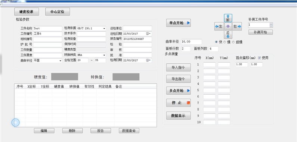Click the 编辑 button below table

click(x=44, y=131)
